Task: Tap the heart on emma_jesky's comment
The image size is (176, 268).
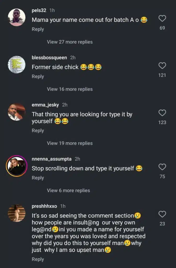Action: (x=162, y=113)
